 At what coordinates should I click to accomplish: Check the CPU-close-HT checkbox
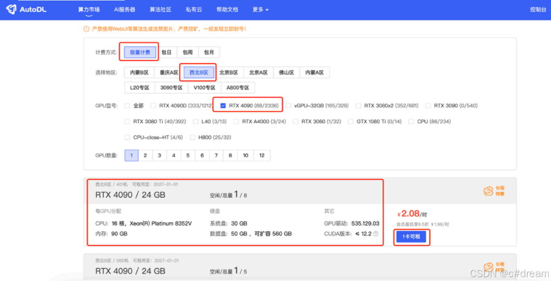click(127, 137)
